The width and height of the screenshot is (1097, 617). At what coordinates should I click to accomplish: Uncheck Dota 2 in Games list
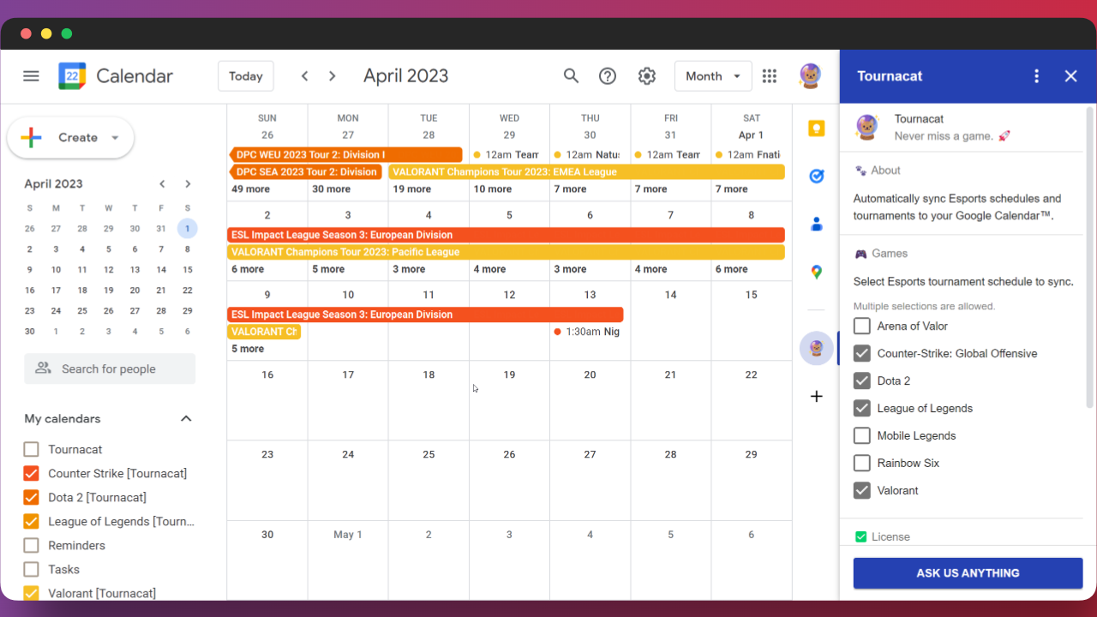coord(862,381)
